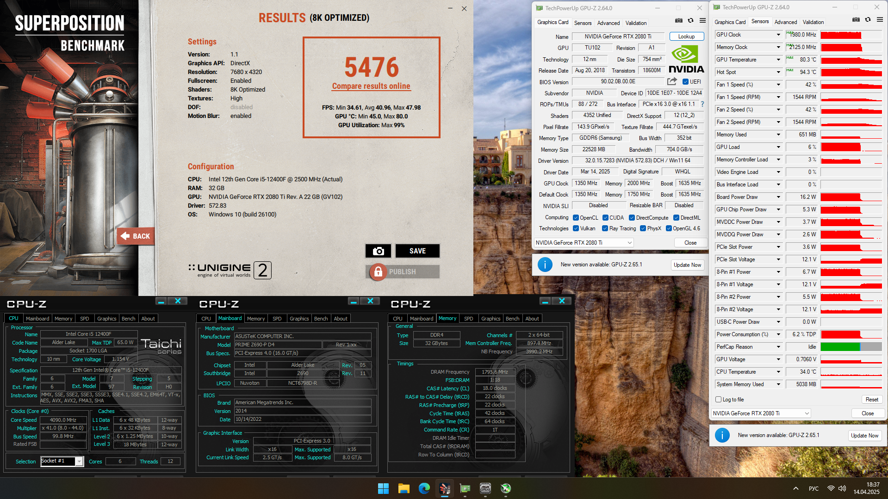Click the Lookup button in GPU-Z
The height and width of the screenshot is (499, 888).
(x=686, y=37)
